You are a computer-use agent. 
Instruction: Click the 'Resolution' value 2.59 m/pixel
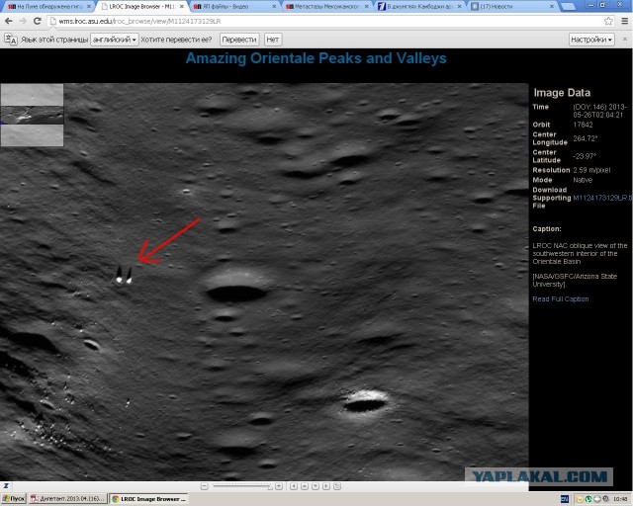[591, 170]
